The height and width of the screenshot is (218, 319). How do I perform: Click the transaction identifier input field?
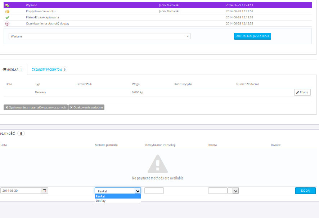[x=154, y=191]
